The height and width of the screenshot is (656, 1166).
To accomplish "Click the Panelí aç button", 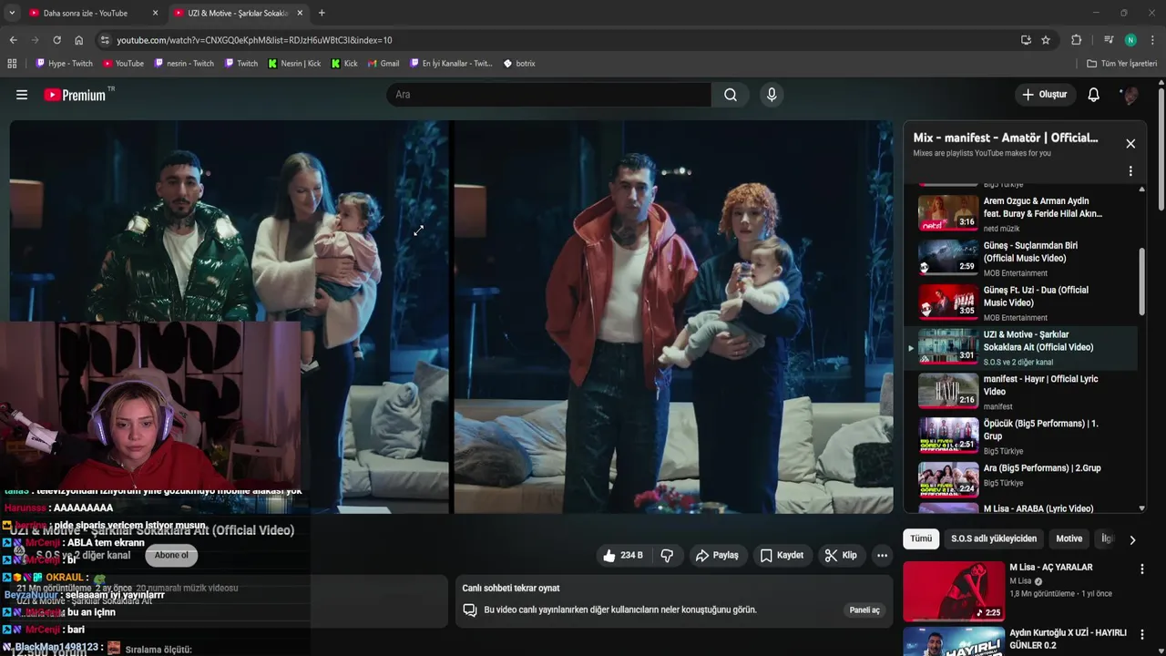I will [864, 610].
